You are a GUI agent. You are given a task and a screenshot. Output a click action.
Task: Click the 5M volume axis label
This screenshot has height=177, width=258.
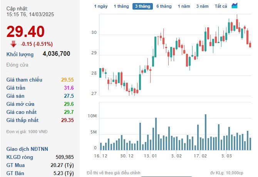coord(94,132)
